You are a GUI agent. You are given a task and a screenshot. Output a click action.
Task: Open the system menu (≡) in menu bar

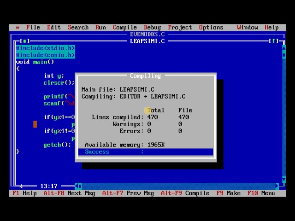coord(18,28)
